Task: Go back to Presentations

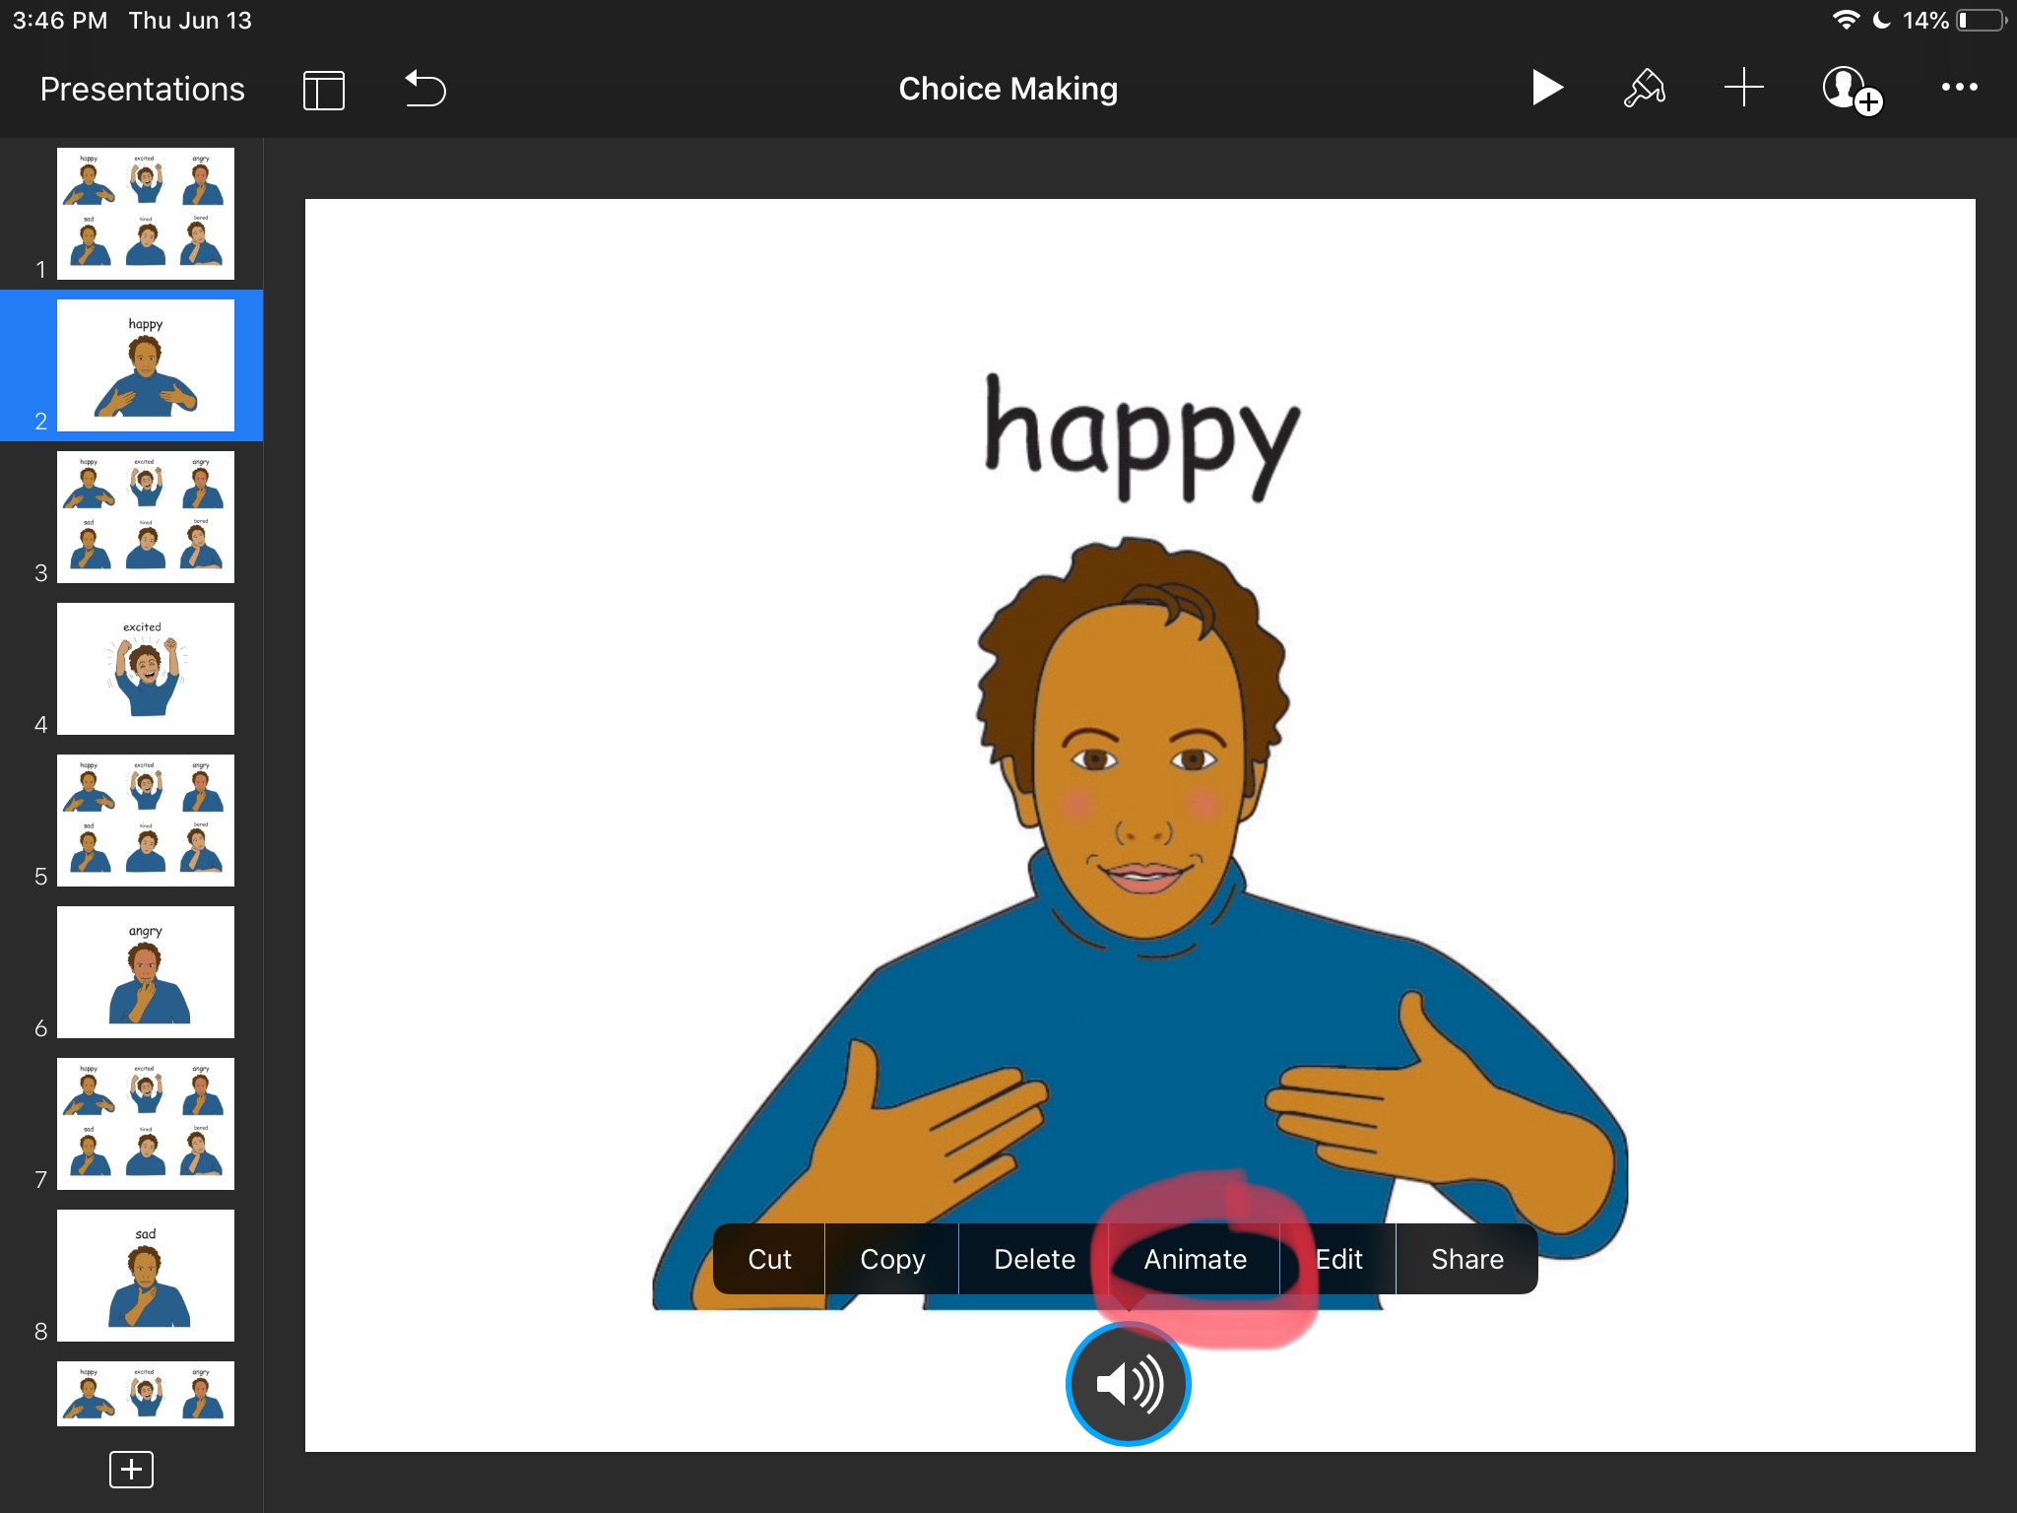Action: 142,90
